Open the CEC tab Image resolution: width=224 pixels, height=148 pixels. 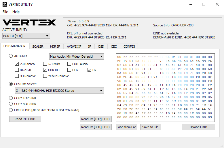(x=114, y=46)
